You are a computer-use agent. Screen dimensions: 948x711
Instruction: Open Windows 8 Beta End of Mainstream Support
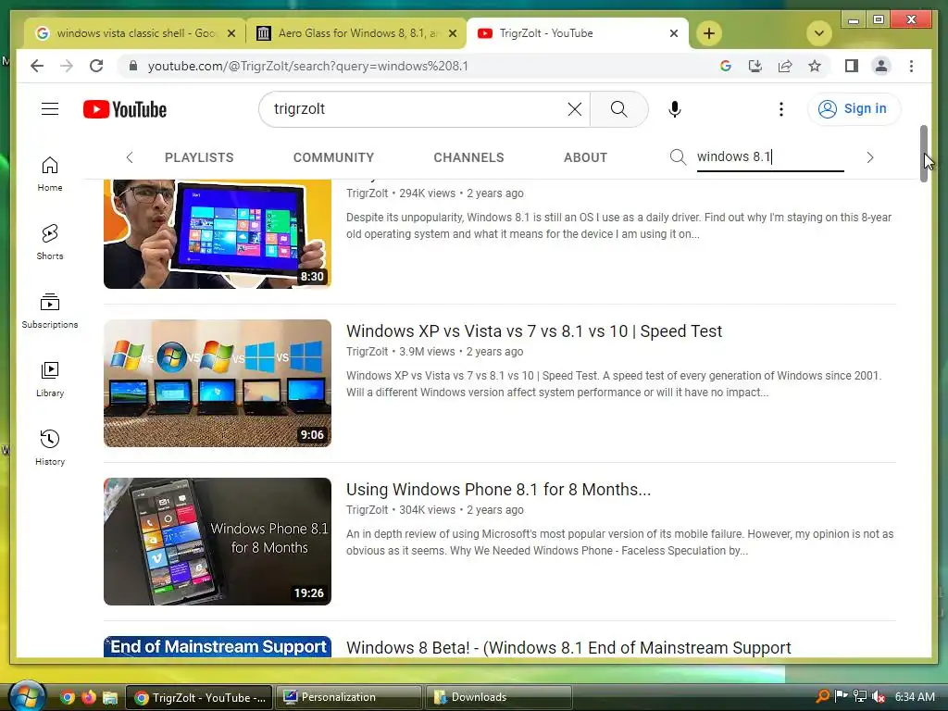(568, 647)
